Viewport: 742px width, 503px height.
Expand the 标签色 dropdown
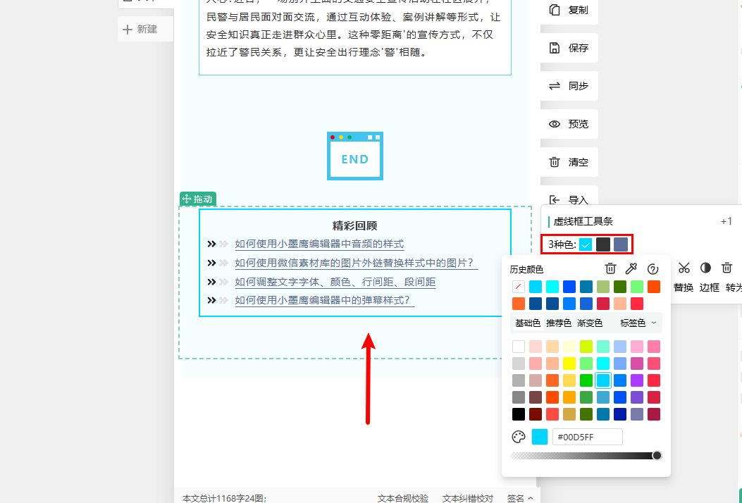(638, 323)
